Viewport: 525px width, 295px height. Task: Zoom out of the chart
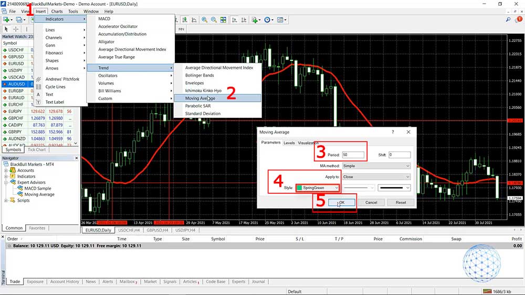[x=214, y=20]
